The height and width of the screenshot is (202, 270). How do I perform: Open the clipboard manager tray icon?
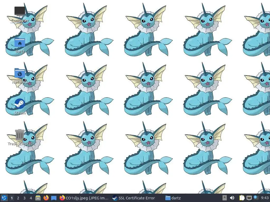[242, 198]
